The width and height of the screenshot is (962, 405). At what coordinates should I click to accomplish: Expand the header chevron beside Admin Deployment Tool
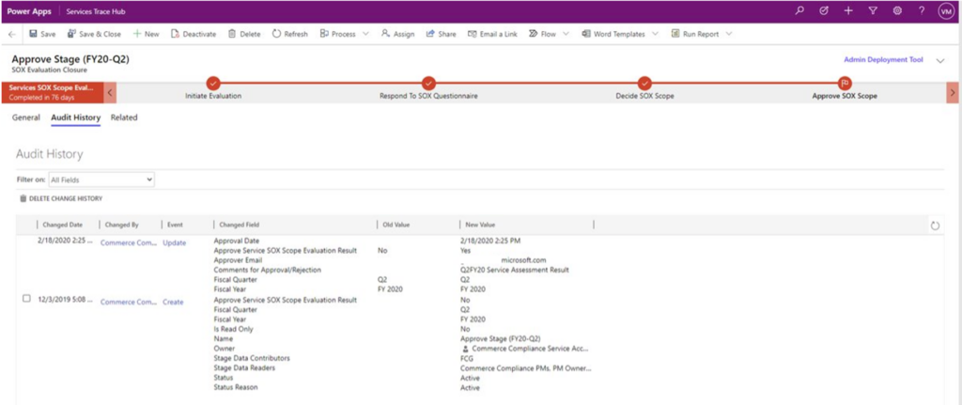[939, 61]
